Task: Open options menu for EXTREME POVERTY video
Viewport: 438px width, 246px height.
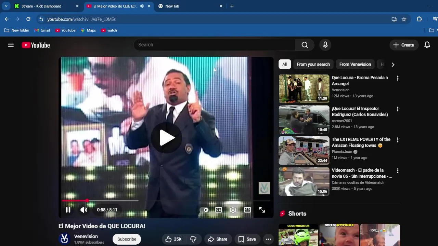Action: click(x=397, y=140)
